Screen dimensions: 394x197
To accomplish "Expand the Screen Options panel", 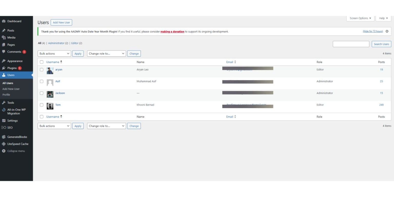I will coord(360,18).
